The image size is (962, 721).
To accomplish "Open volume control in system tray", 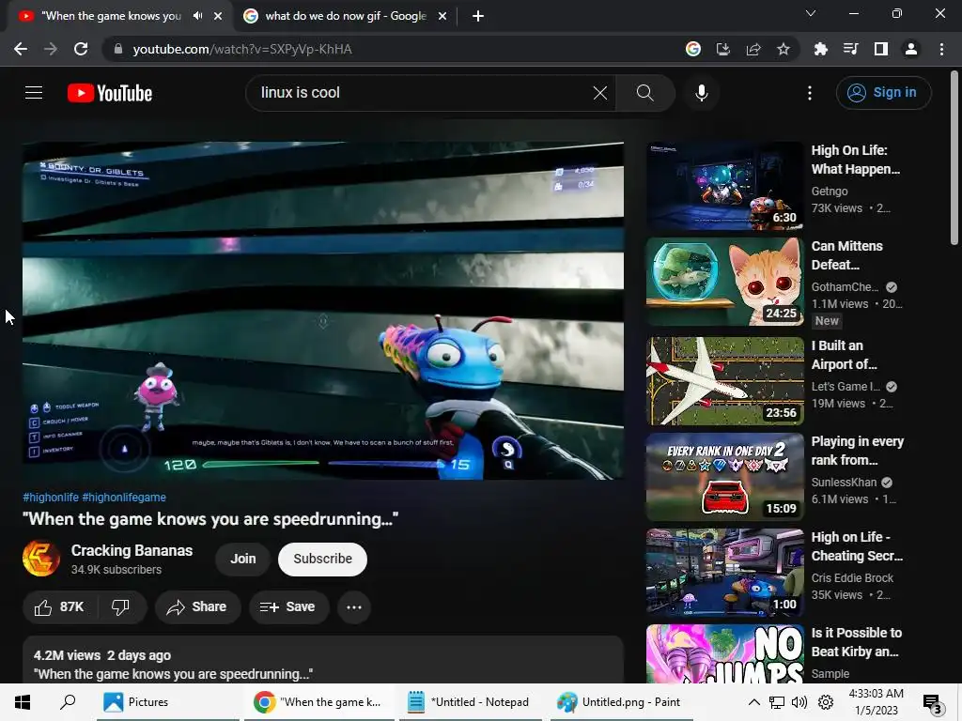I will 799,702.
